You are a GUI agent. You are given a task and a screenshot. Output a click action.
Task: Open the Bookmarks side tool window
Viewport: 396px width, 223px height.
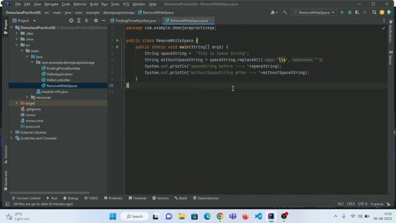pyautogui.click(x=6, y=180)
